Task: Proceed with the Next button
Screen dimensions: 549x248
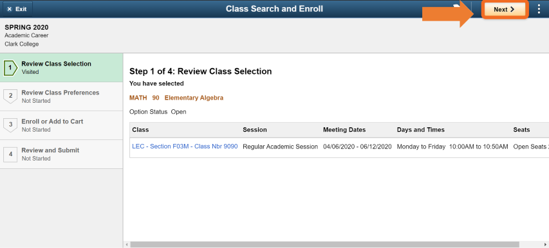Action: pyautogui.click(x=504, y=10)
